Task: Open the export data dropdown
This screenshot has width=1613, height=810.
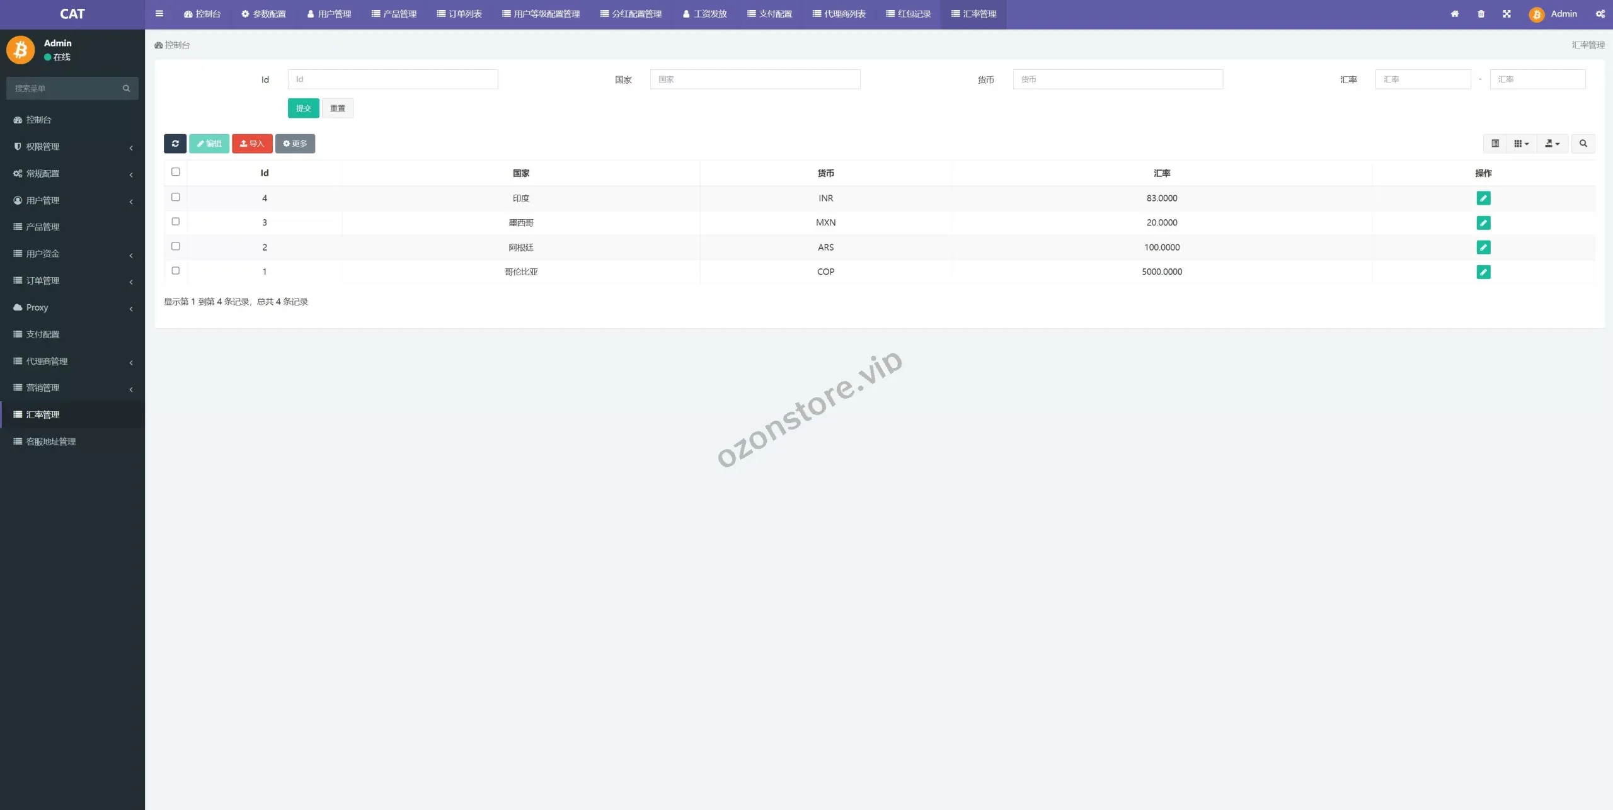Action: click(1552, 144)
